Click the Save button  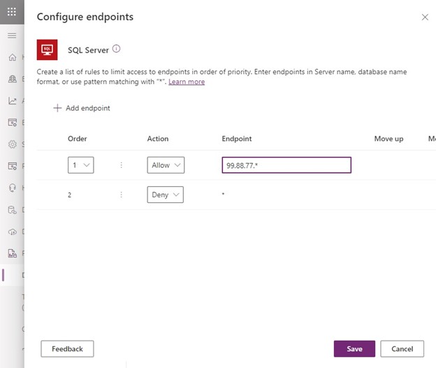[x=354, y=348]
